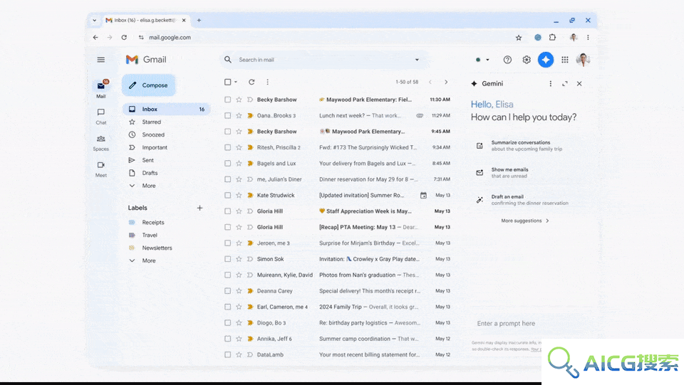The height and width of the screenshot is (385, 684).
Task: Go to the Meet section
Action: click(100, 169)
